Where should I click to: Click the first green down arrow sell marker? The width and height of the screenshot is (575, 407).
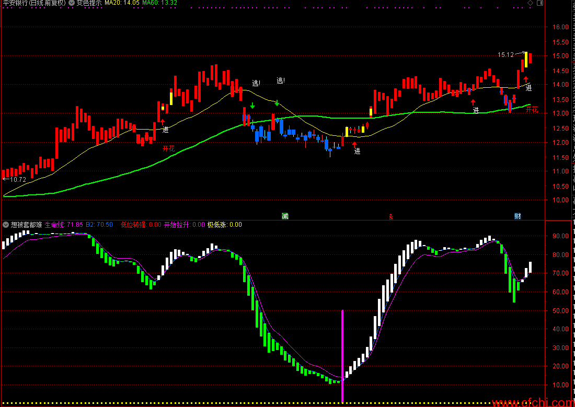pyautogui.click(x=252, y=105)
